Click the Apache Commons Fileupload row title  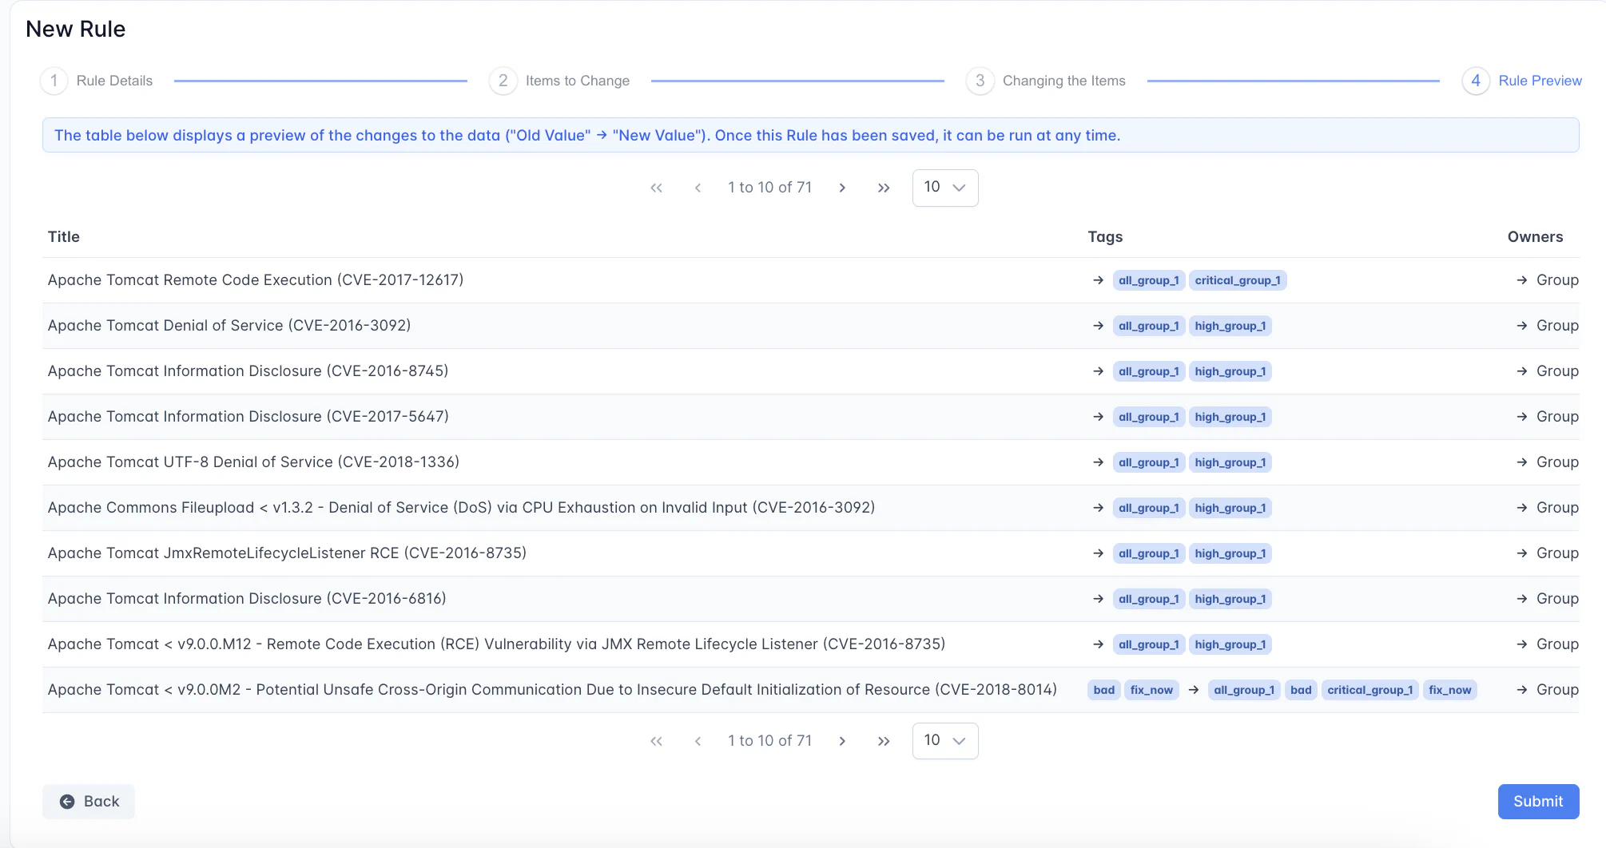point(461,508)
